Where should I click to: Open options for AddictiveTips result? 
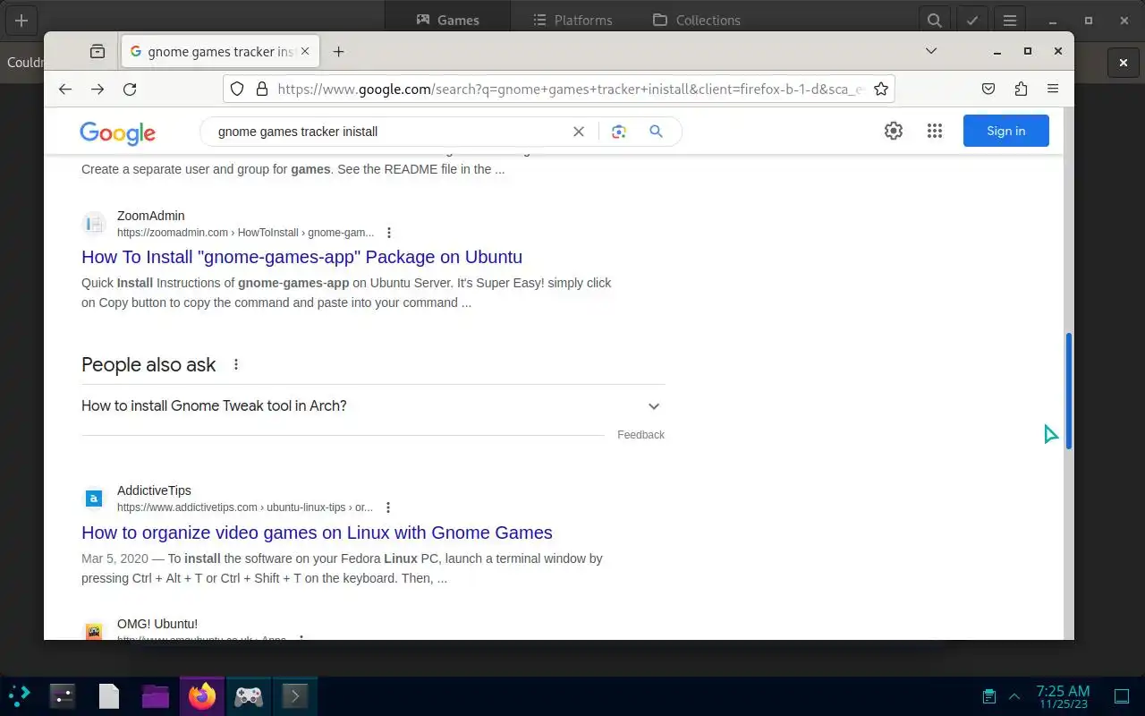click(388, 507)
